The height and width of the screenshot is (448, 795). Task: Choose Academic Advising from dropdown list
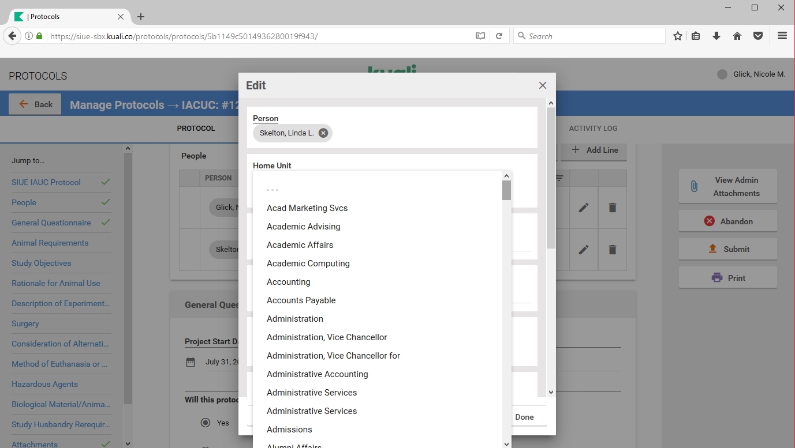[x=303, y=227]
